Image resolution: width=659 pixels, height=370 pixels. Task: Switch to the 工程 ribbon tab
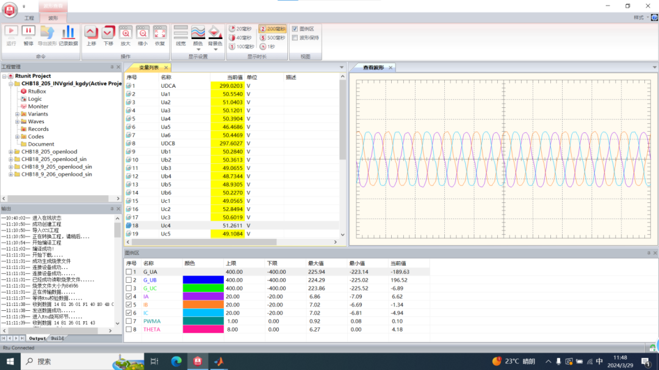pos(29,18)
